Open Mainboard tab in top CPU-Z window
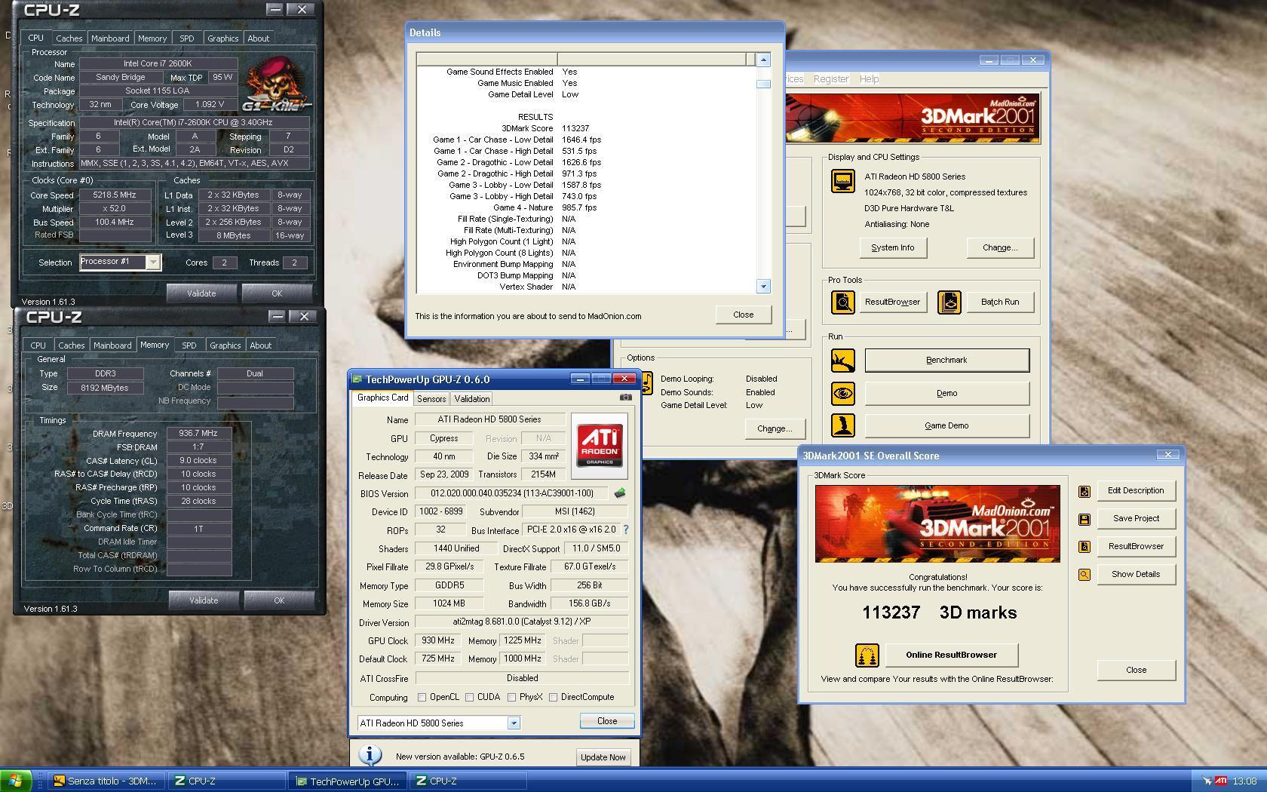1267x792 pixels. pos(110,38)
